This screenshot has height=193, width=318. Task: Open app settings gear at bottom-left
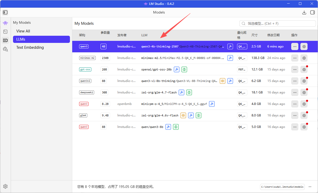point(5,186)
